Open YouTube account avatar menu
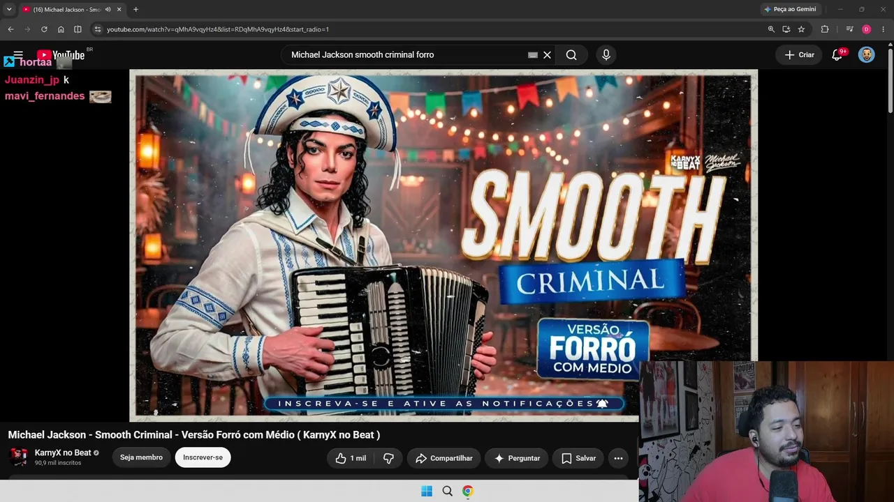The image size is (894, 502). tap(867, 55)
